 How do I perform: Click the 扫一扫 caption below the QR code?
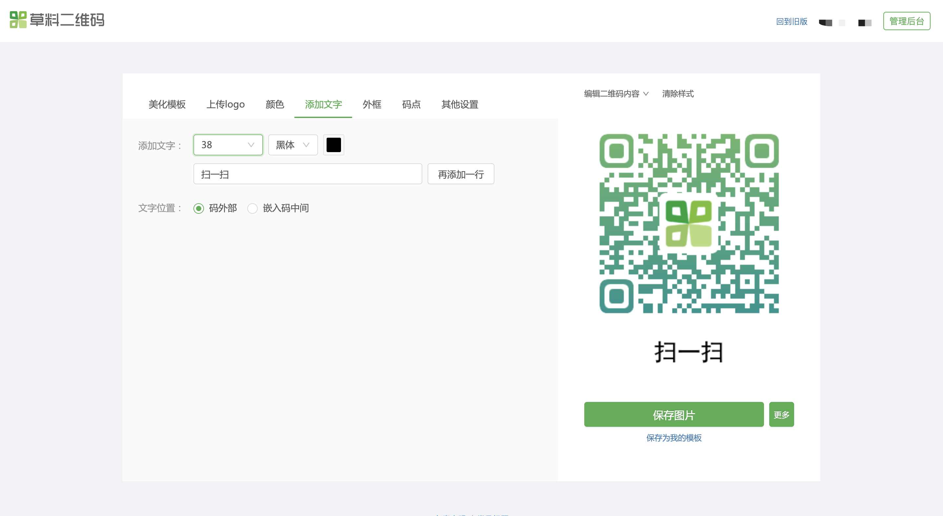pos(689,352)
